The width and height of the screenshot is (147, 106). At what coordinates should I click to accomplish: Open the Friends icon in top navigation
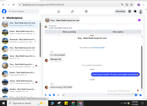72,11
